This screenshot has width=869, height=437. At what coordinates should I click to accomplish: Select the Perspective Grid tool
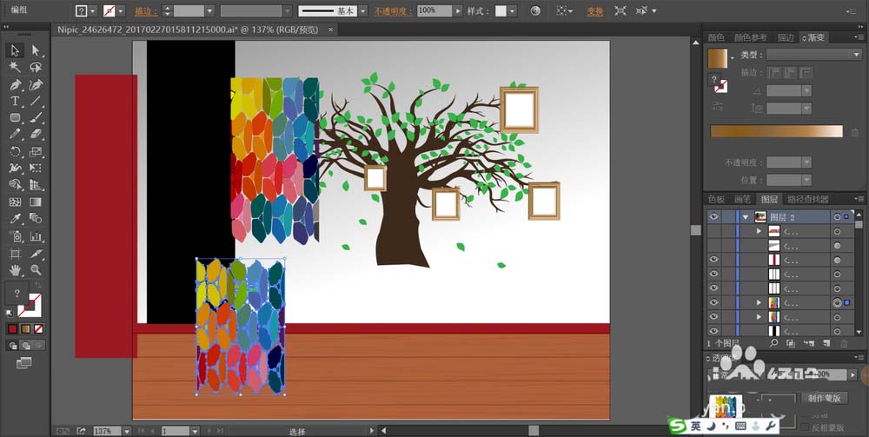[x=36, y=185]
